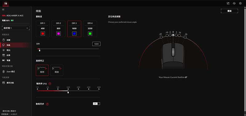The height and width of the screenshot is (116, 246).
Task: Open the Zone 模式 sidebar icon
Action: [4, 72]
